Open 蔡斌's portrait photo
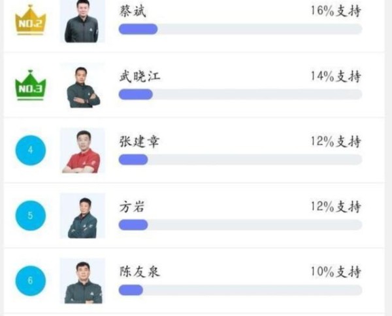 (x=82, y=22)
